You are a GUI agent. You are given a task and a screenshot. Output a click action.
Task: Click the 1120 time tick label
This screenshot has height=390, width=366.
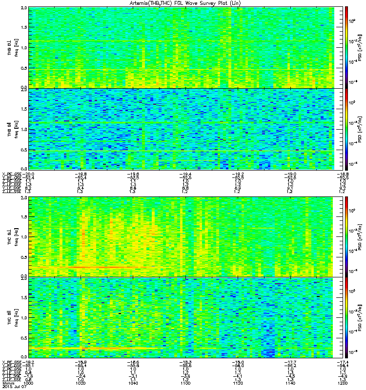pos(238,383)
